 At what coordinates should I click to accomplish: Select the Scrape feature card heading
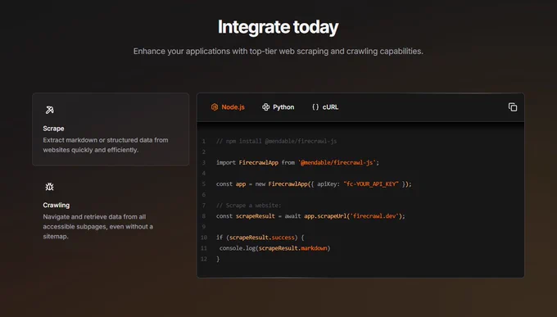pos(53,129)
